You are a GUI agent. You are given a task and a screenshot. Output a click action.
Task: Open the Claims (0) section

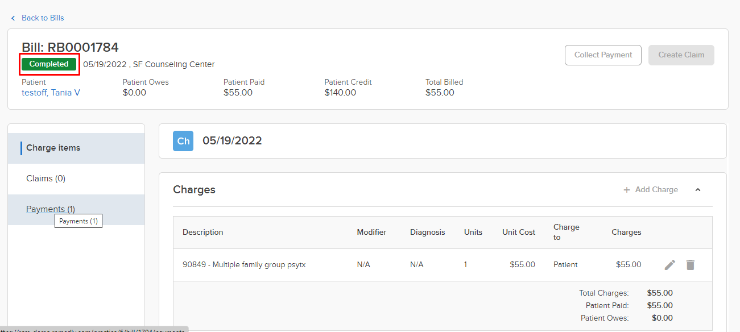pyautogui.click(x=76, y=179)
